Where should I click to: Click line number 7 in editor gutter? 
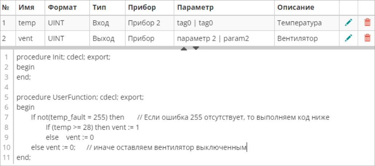pos(7,117)
